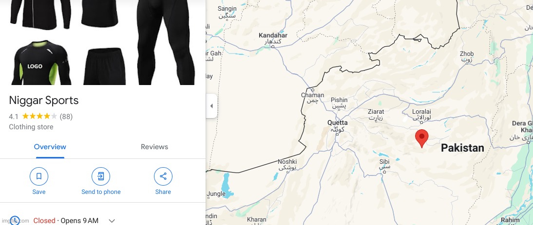Screen dimensions: 533x225
Task: Click the LOGO shirt product photo
Action: click(40, 63)
